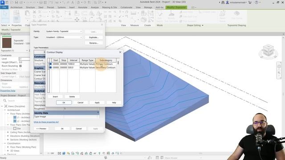Toggle the Related to Mass checkbox
Viewport: 285px width, 160px height.
[20, 69]
